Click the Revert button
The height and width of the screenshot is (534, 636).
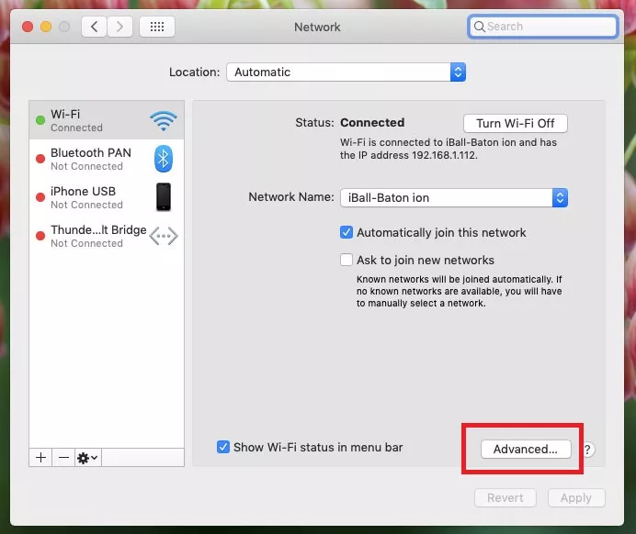[x=505, y=497]
